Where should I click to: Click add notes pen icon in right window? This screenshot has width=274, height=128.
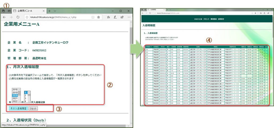[x=264, y=13]
